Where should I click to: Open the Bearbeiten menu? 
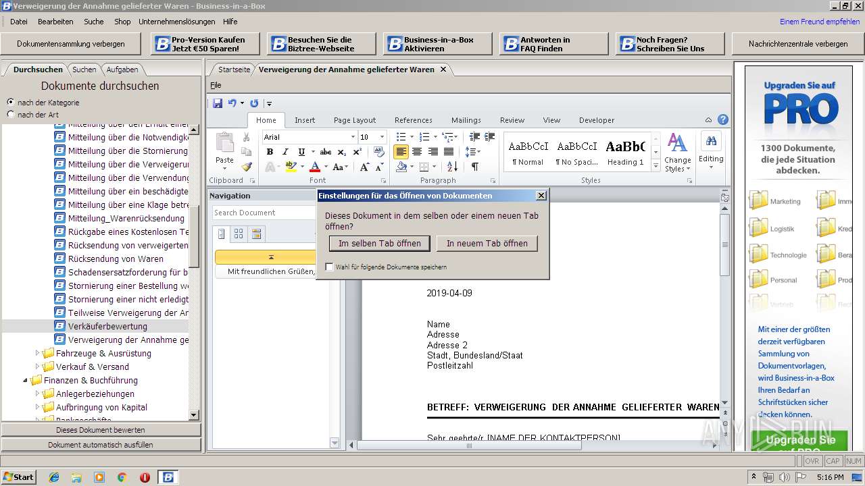(55, 22)
